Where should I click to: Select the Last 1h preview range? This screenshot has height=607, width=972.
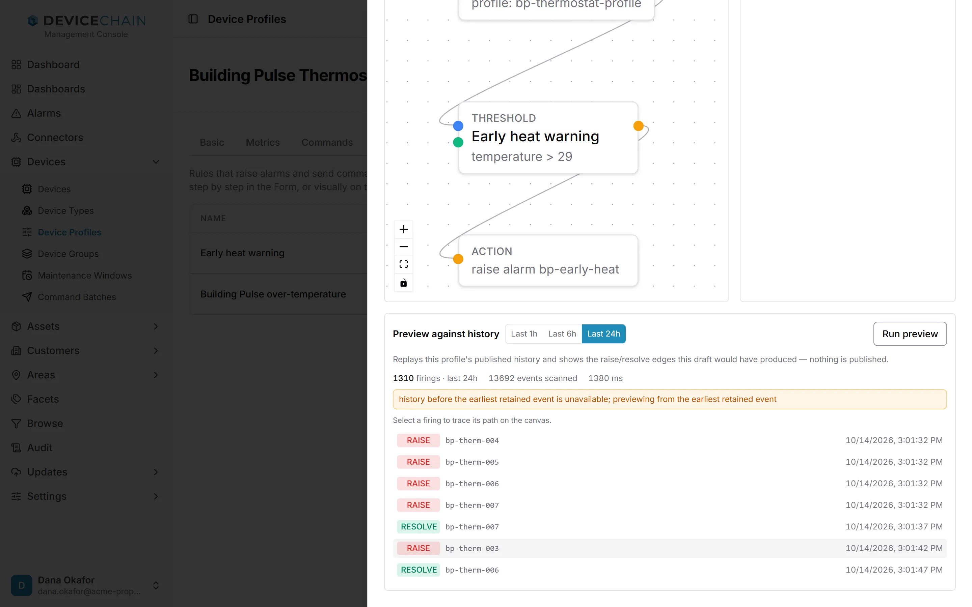coord(524,334)
